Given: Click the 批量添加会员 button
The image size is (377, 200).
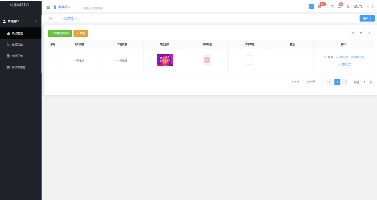Looking at the screenshot, I should point(60,33).
